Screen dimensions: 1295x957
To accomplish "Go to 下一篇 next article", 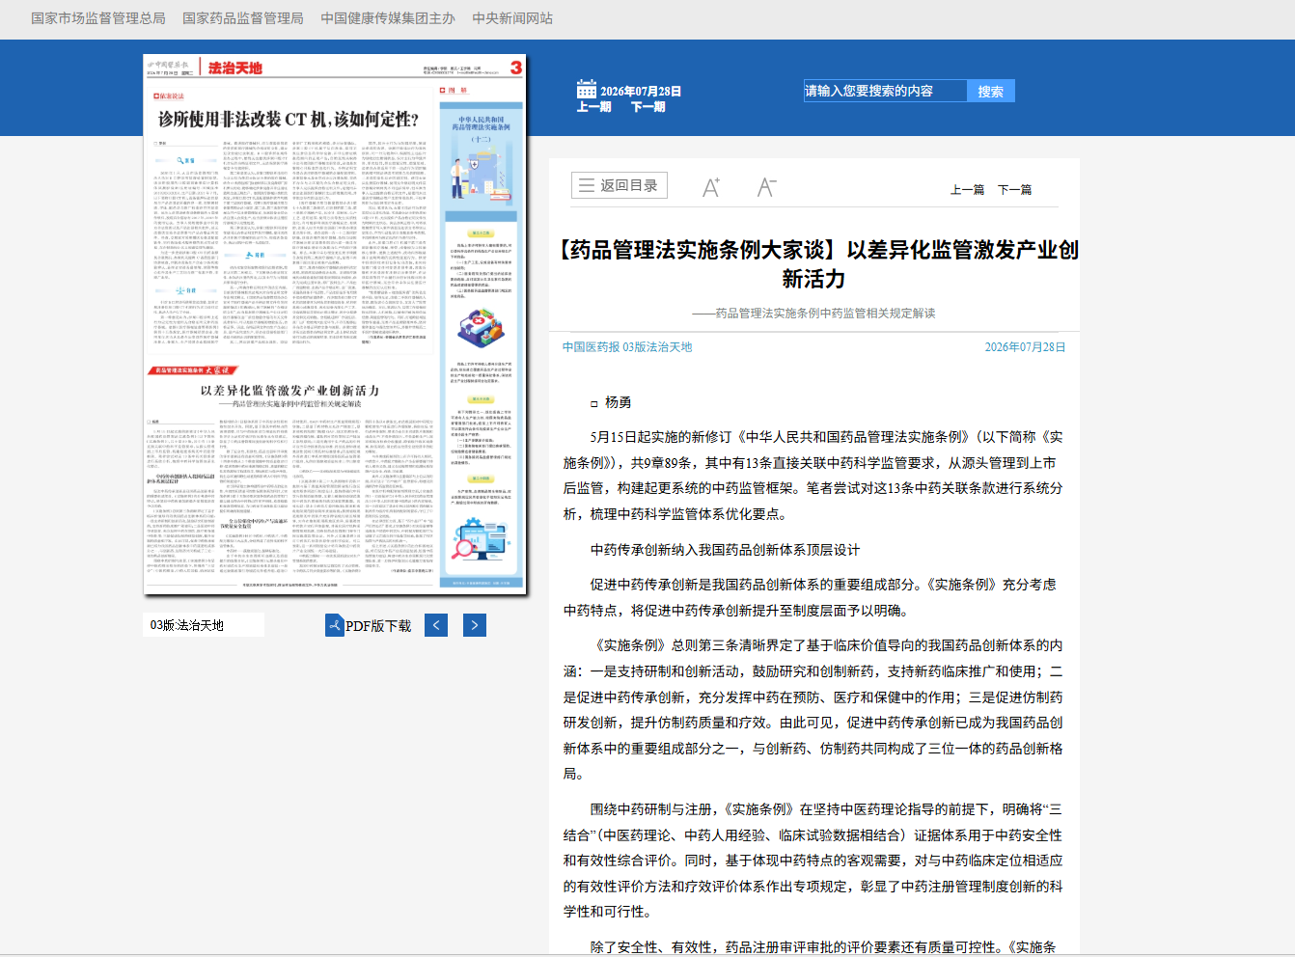I will [1014, 190].
